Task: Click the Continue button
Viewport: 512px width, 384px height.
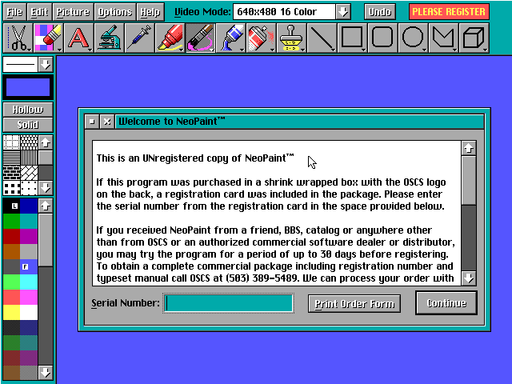Action: pos(446,303)
